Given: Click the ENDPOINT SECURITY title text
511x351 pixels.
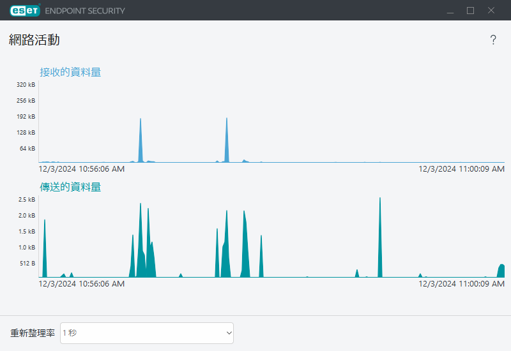Looking at the screenshot, I should pos(85,11).
